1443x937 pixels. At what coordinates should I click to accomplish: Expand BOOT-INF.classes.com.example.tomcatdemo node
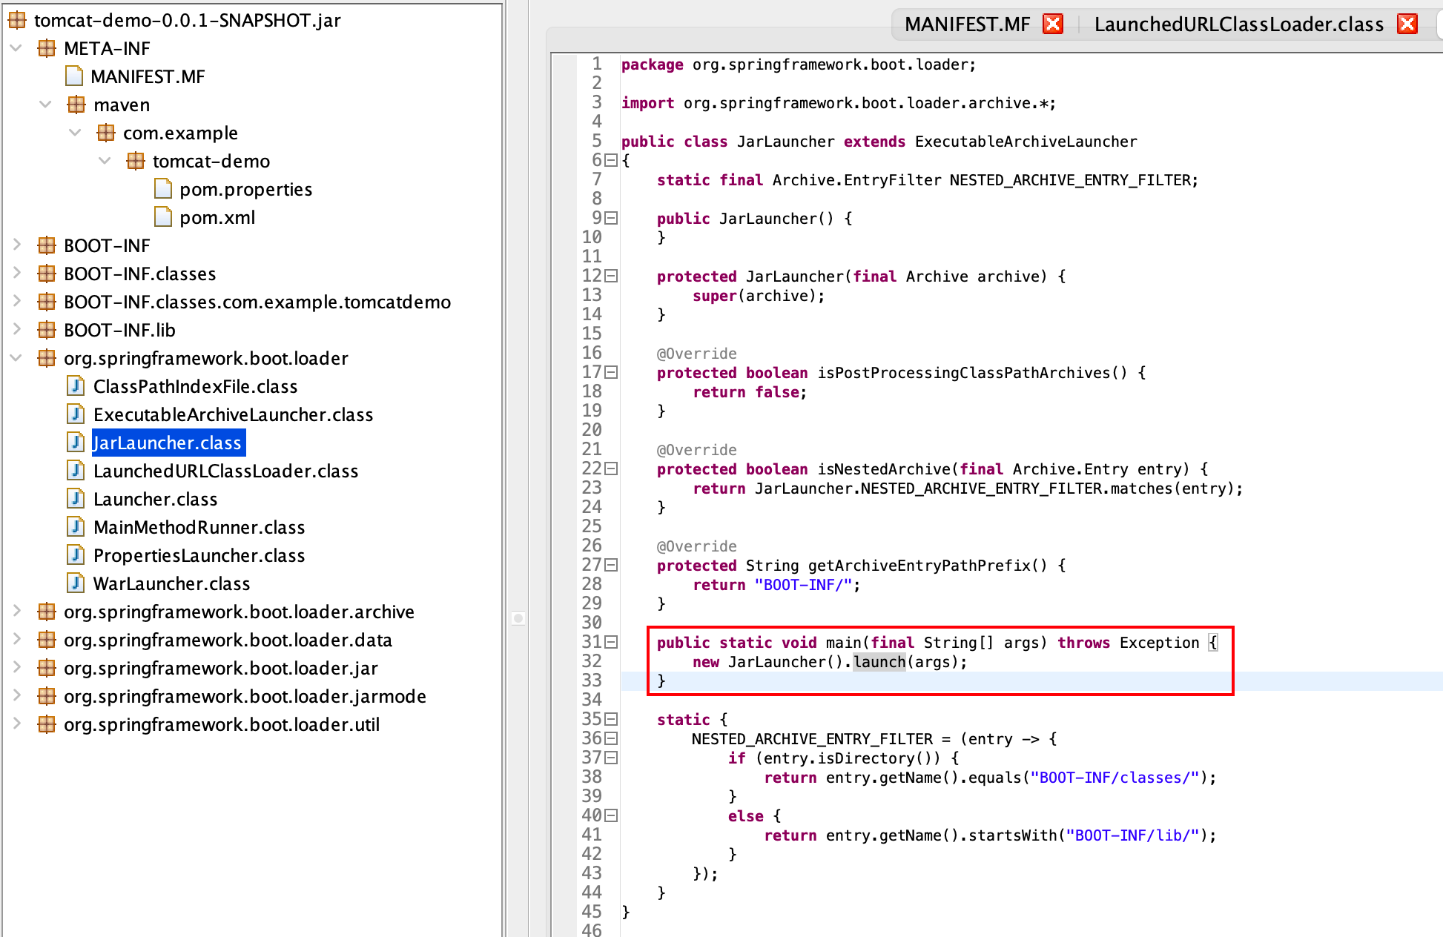click(16, 301)
